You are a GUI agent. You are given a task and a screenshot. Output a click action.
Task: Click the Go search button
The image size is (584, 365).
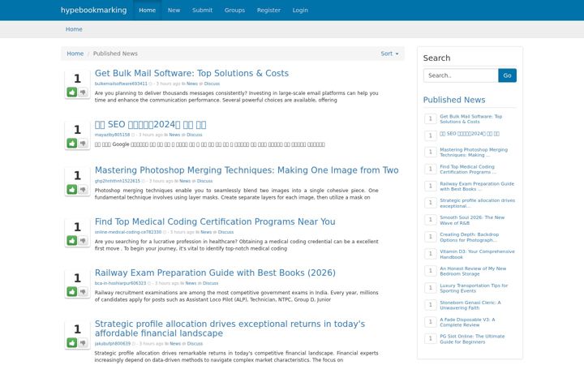[507, 75]
